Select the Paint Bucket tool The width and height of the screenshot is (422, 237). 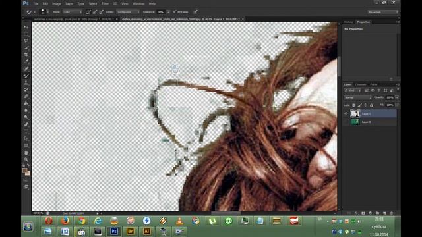pos(26,103)
